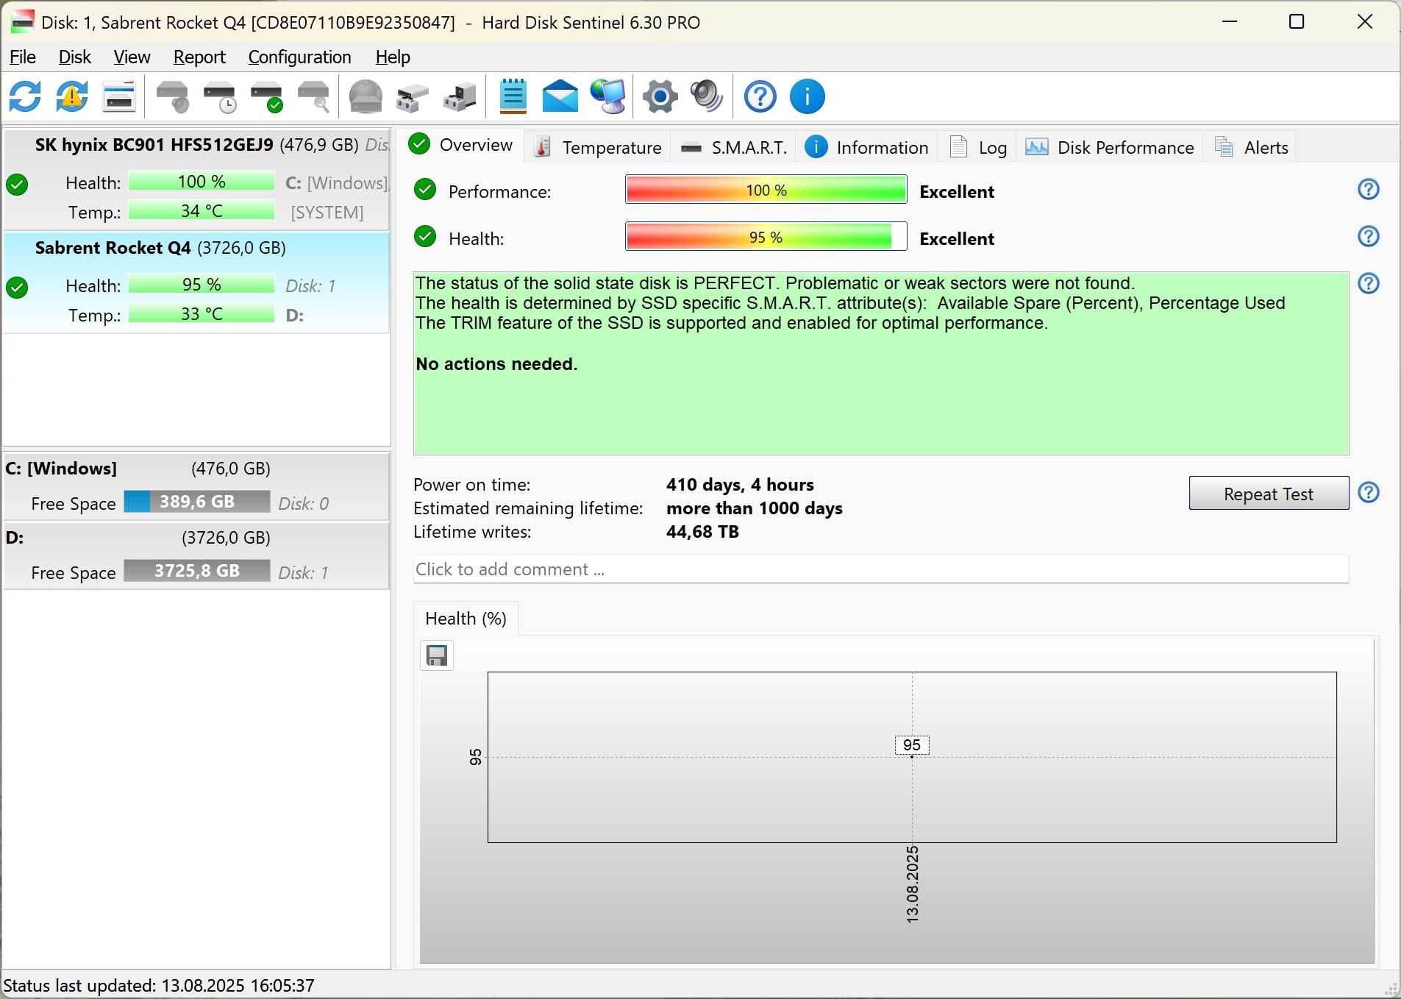This screenshot has height=999, width=1401.
Task: Switch to the Log tab
Action: (978, 147)
